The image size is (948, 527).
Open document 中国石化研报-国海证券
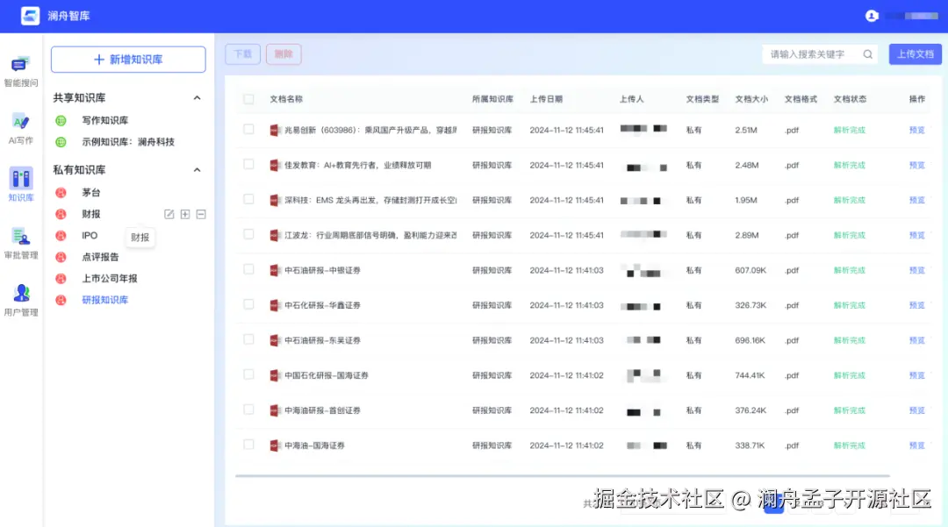point(327,375)
